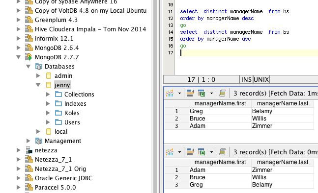Click the Greenplum 4.3 server icon
318x193 pixels.
coord(29,20)
